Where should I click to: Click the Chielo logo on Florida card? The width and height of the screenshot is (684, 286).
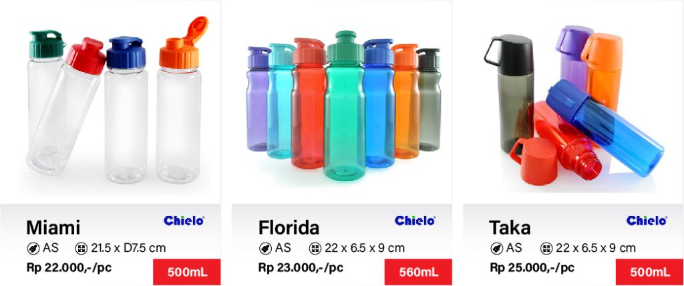(415, 220)
